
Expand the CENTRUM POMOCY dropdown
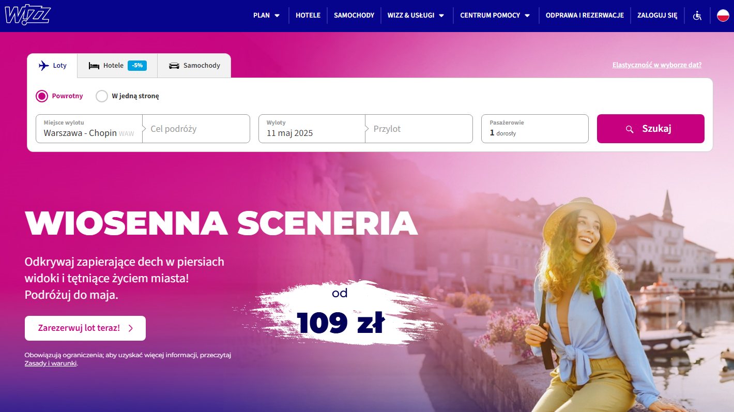(495, 16)
